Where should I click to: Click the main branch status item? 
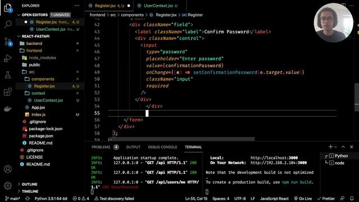[13, 199]
